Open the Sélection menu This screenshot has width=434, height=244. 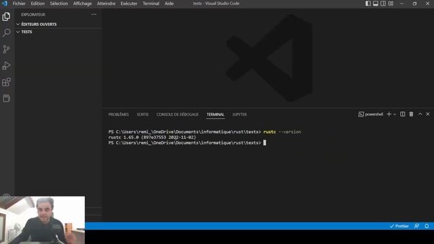pyautogui.click(x=59, y=3)
